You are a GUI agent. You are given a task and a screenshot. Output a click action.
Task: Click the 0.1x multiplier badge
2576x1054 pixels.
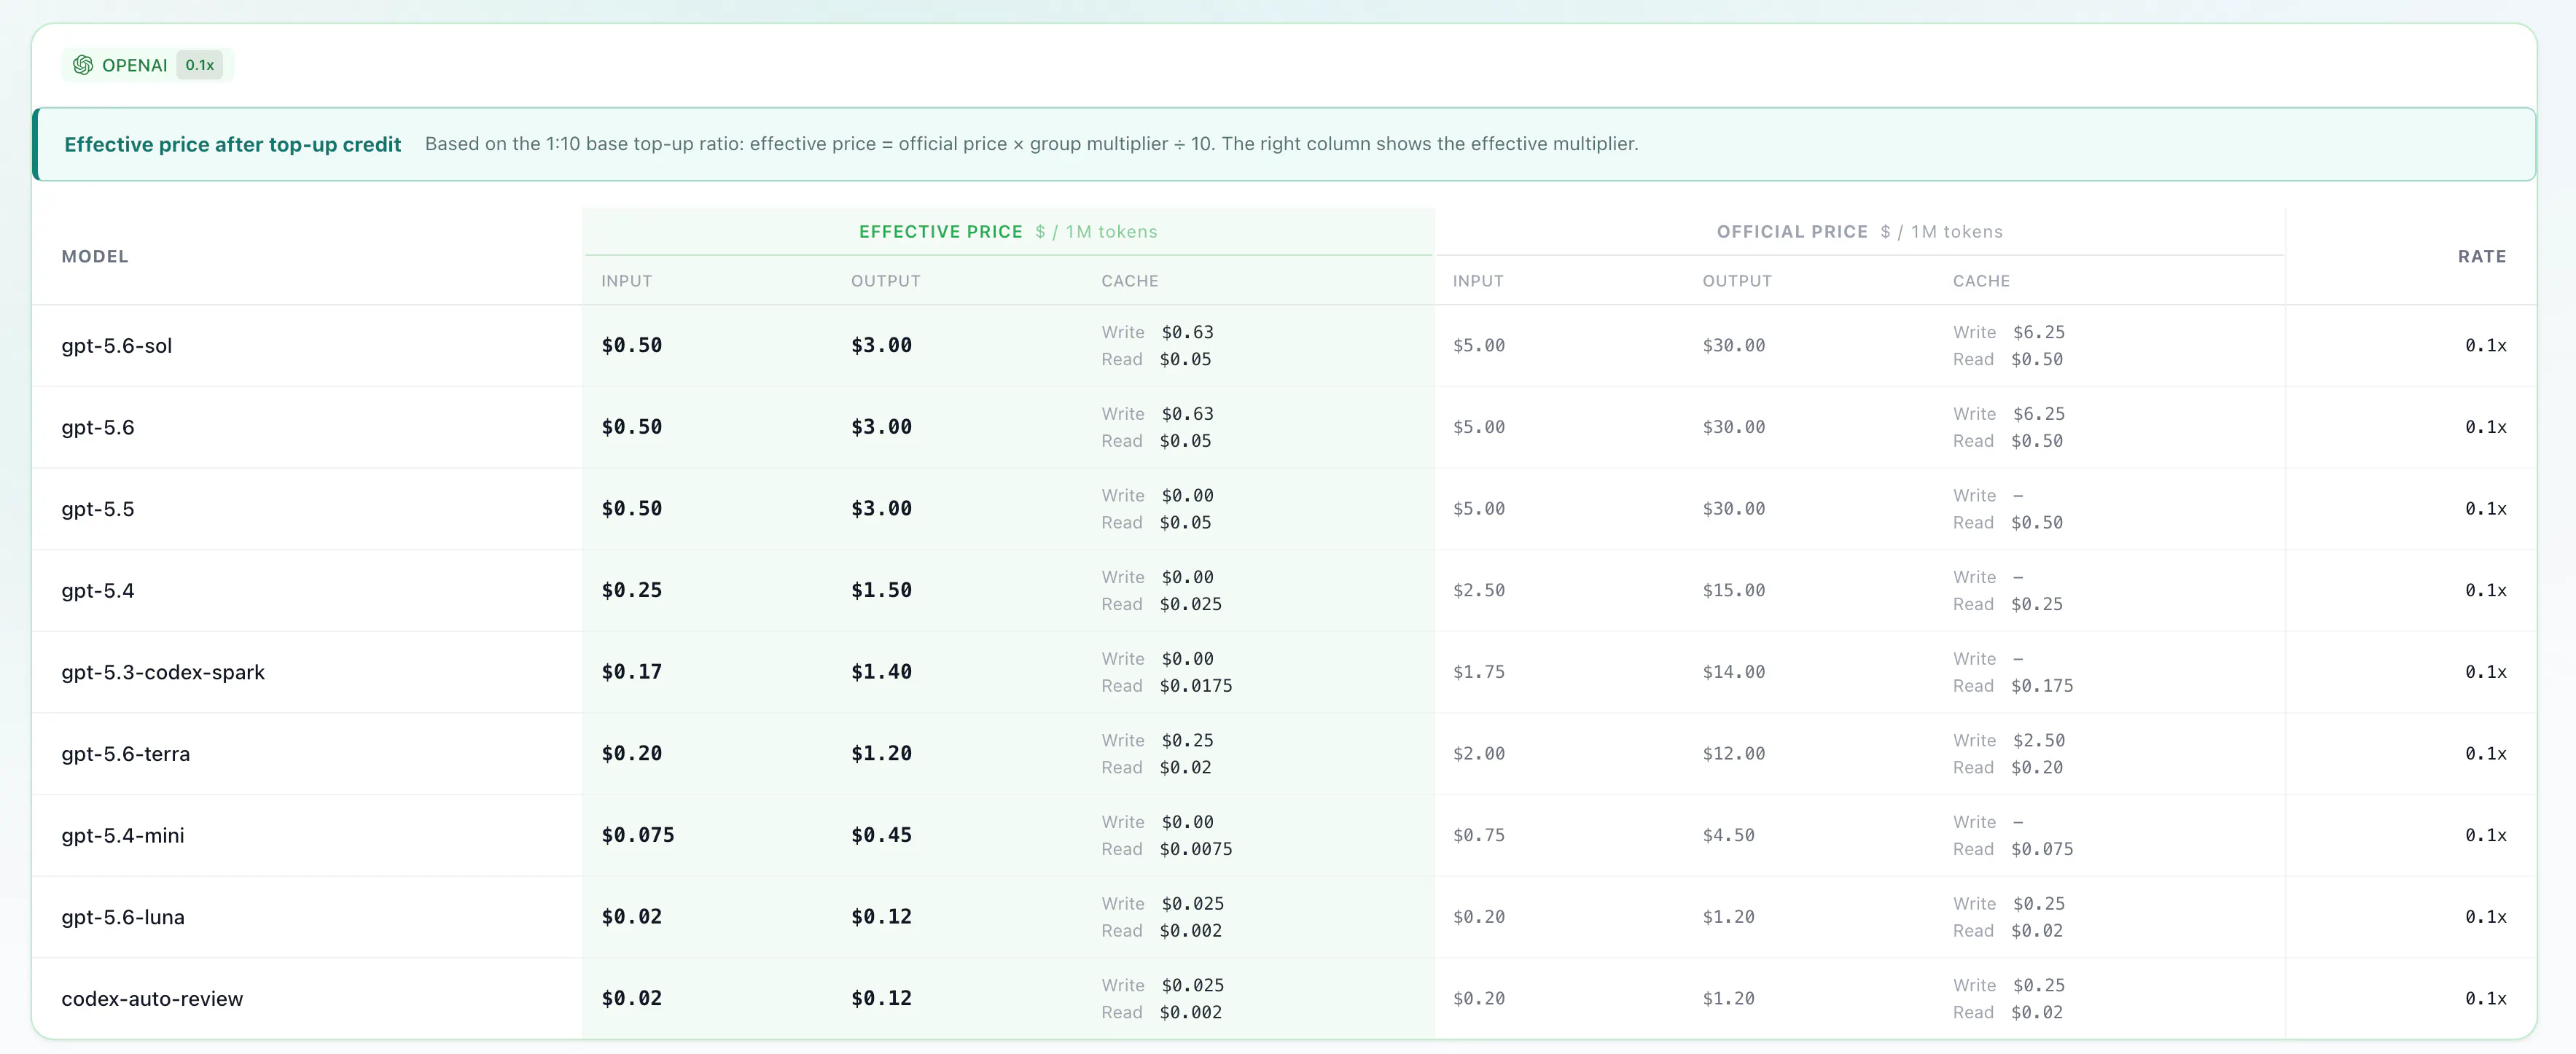[200, 65]
